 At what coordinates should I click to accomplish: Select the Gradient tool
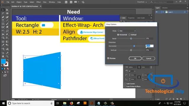pos(7,42)
